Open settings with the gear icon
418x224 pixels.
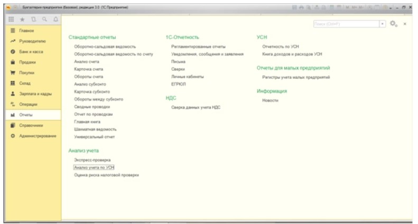pyautogui.click(x=393, y=24)
